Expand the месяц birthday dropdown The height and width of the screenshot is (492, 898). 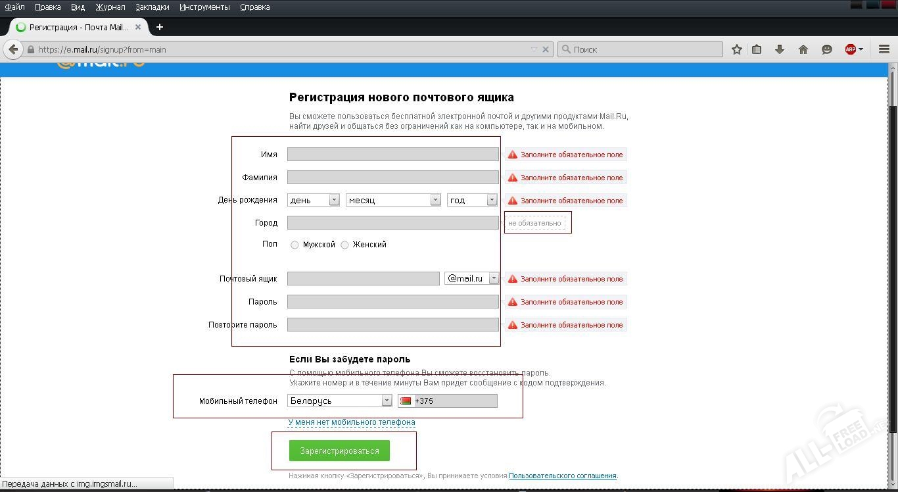(x=393, y=200)
